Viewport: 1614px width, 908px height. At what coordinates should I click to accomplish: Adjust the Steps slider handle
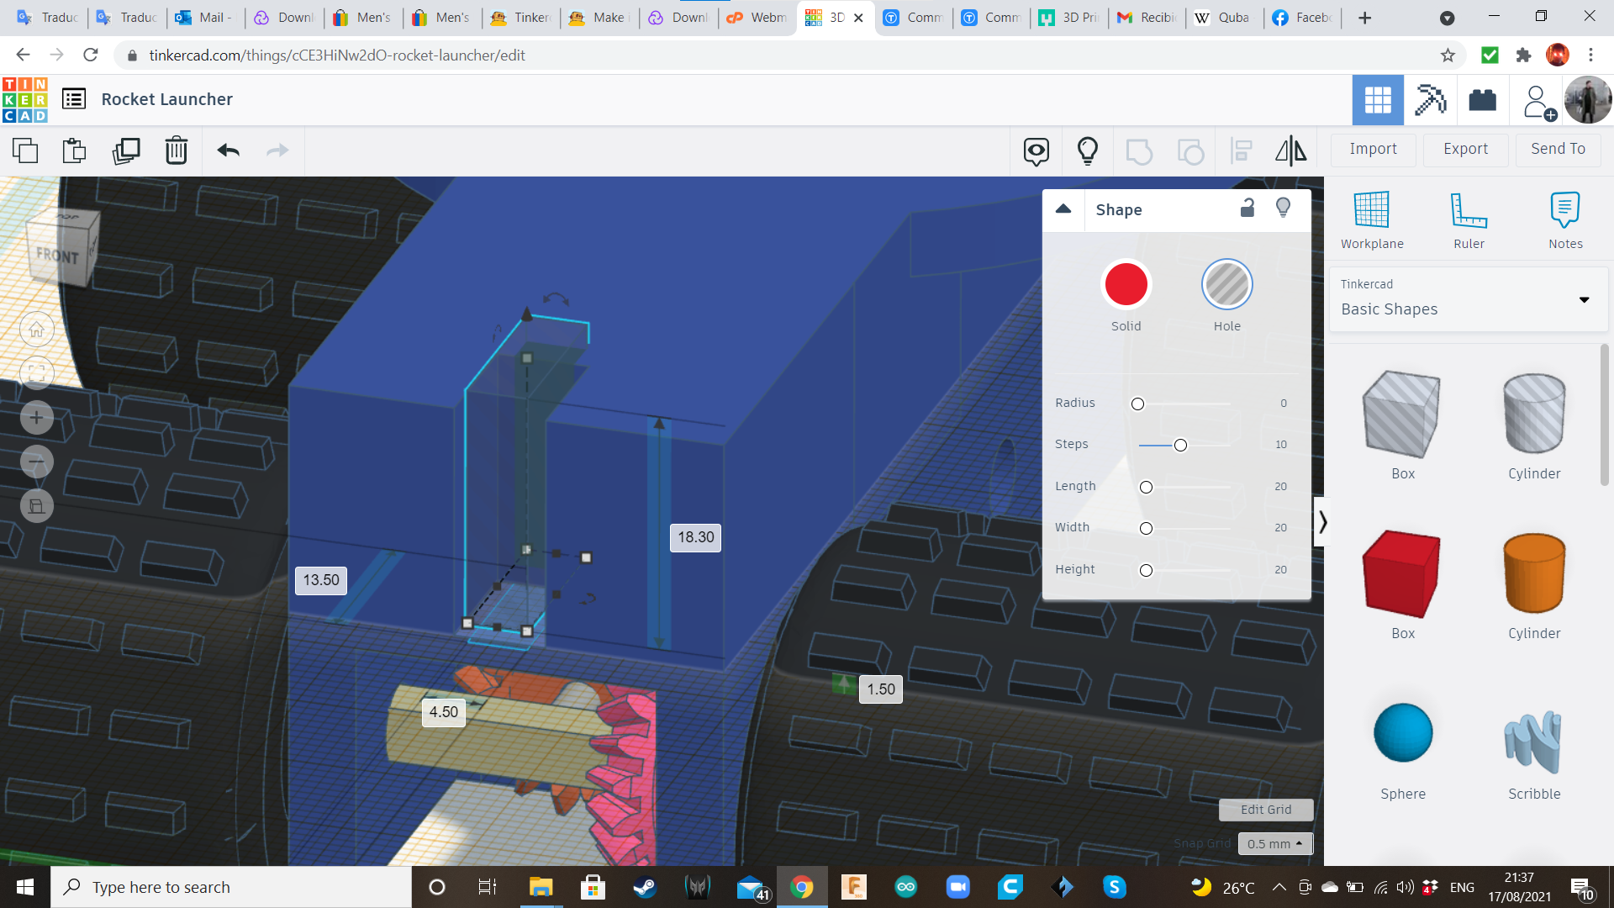click(x=1180, y=445)
